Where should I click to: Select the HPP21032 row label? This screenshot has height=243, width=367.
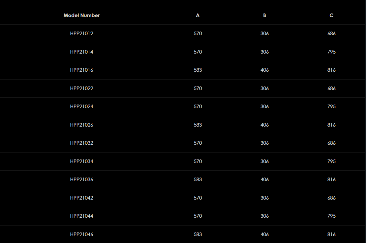click(81, 143)
